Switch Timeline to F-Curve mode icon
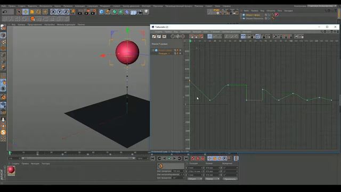This screenshot has width=341, height=192. (x=159, y=36)
